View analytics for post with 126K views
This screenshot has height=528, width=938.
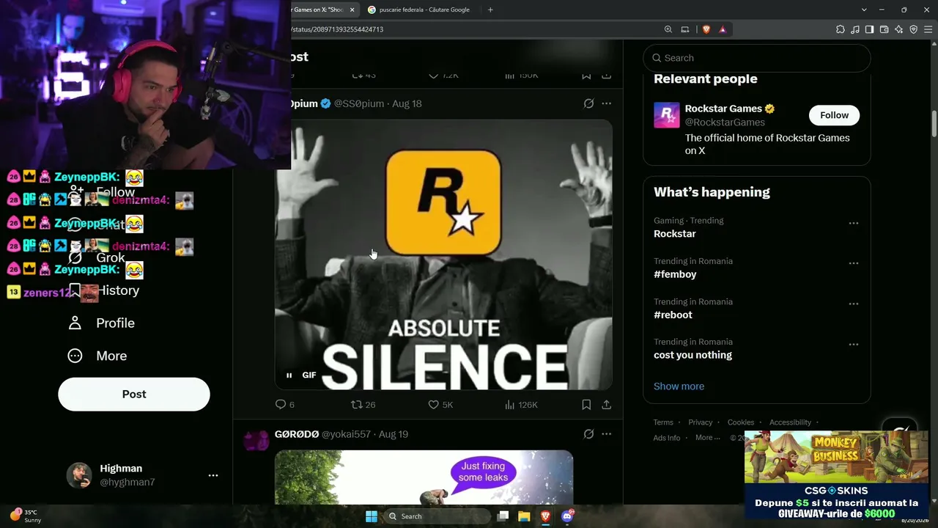click(521, 405)
